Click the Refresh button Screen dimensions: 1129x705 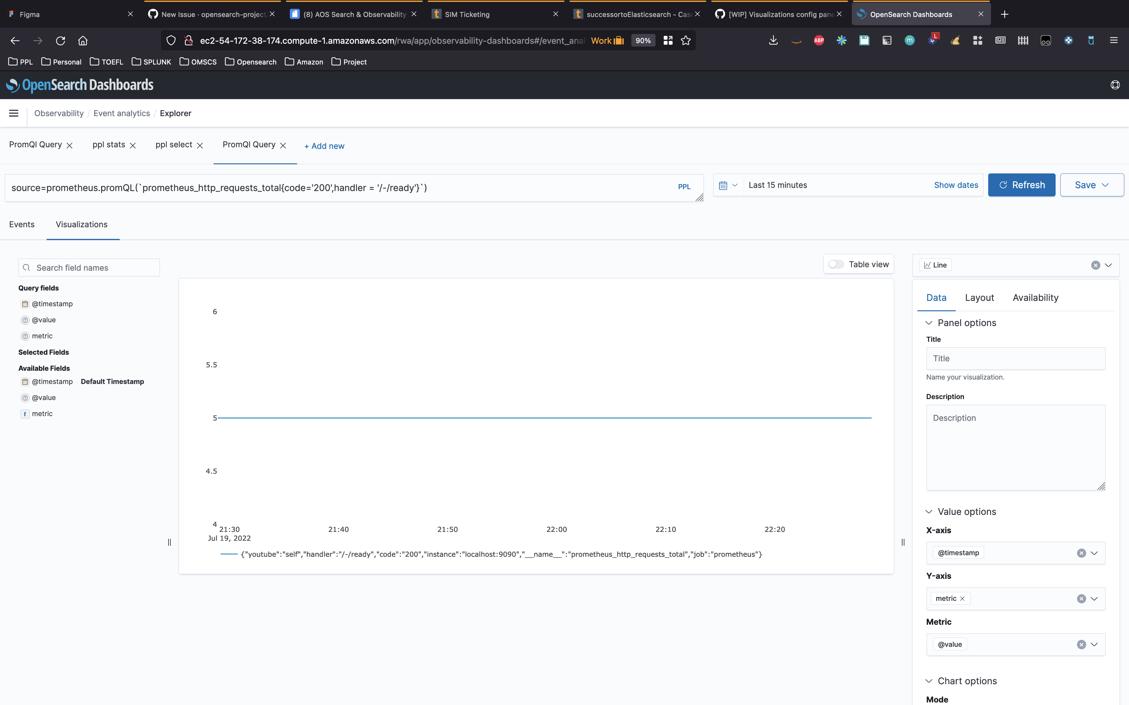click(1021, 185)
